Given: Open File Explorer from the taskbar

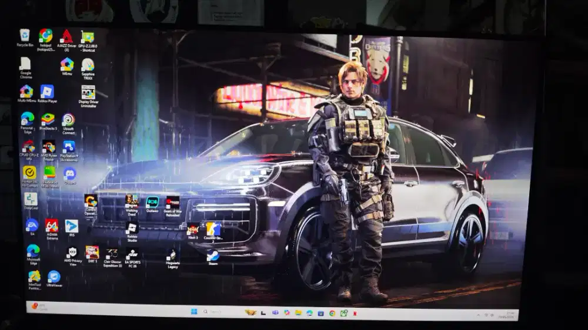Looking at the screenshot, I should (298, 313).
